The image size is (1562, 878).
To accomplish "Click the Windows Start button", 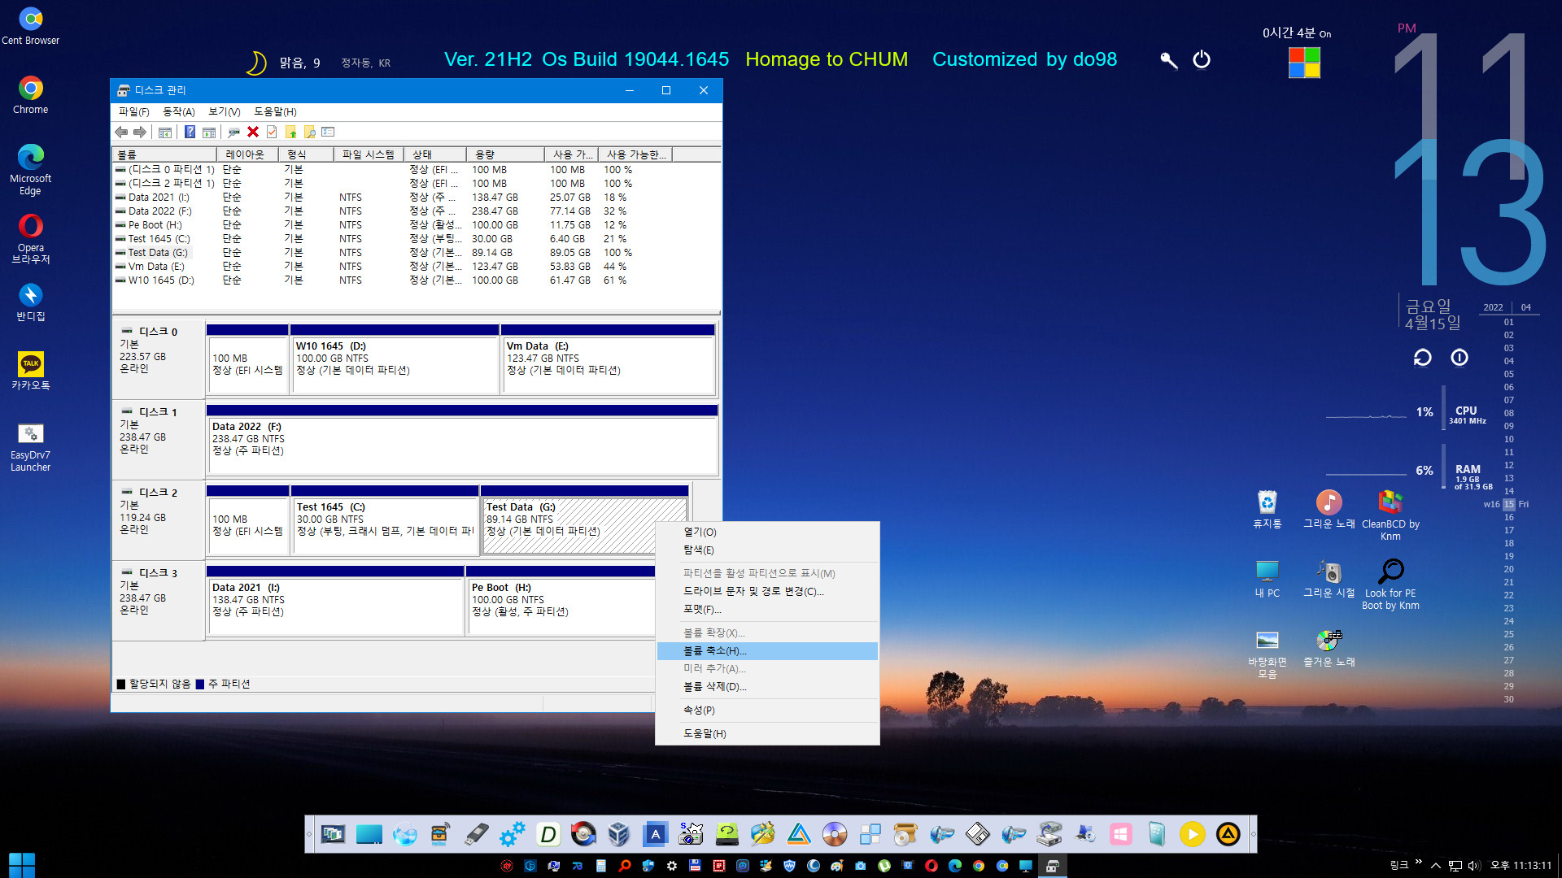I will pyautogui.click(x=22, y=865).
